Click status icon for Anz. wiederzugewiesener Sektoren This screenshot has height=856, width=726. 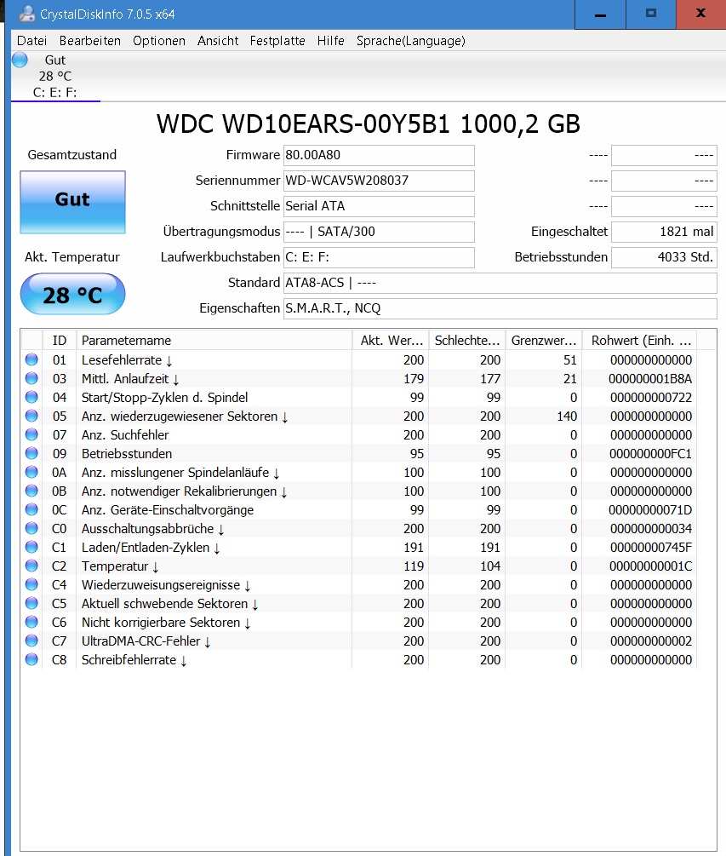click(x=31, y=416)
